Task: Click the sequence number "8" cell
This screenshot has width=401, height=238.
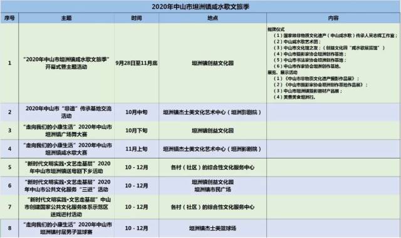Action: tap(9, 228)
